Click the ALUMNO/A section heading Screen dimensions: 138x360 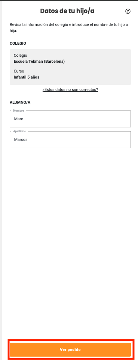tap(20, 102)
